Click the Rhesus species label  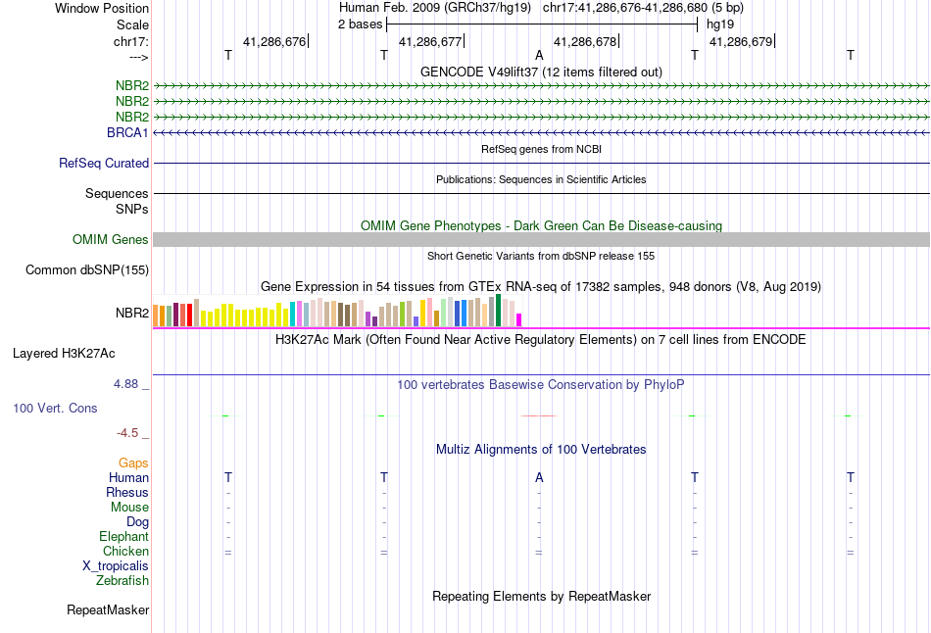tap(127, 492)
